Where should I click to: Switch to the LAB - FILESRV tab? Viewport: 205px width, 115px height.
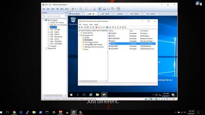tap(151, 14)
